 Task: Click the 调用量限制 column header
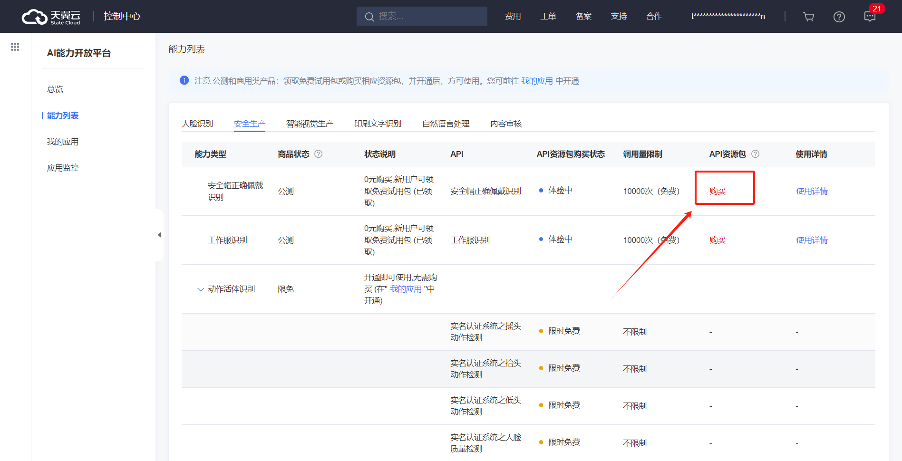642,154
